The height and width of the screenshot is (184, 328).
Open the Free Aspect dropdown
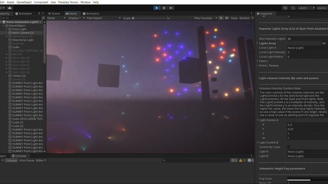click(x=104, y=18)
